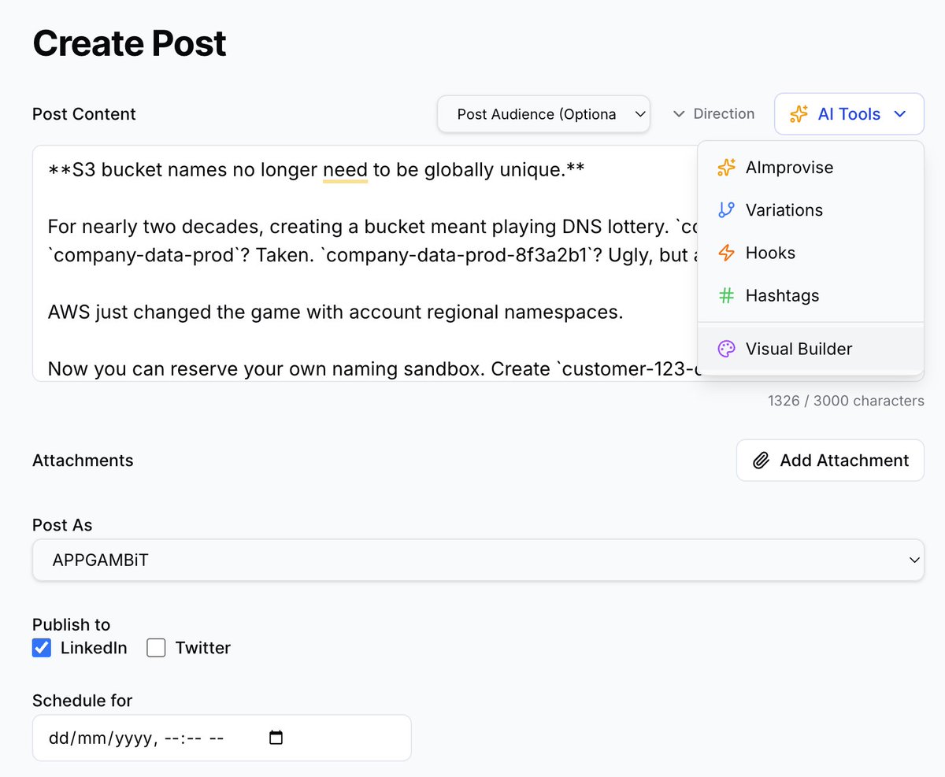Click the AI Tools button label
Screen dimensions: 945x777
[849, 114]
